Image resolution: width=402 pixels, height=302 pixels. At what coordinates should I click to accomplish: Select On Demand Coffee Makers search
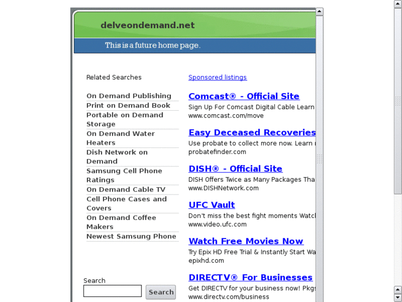click(121, 222)
